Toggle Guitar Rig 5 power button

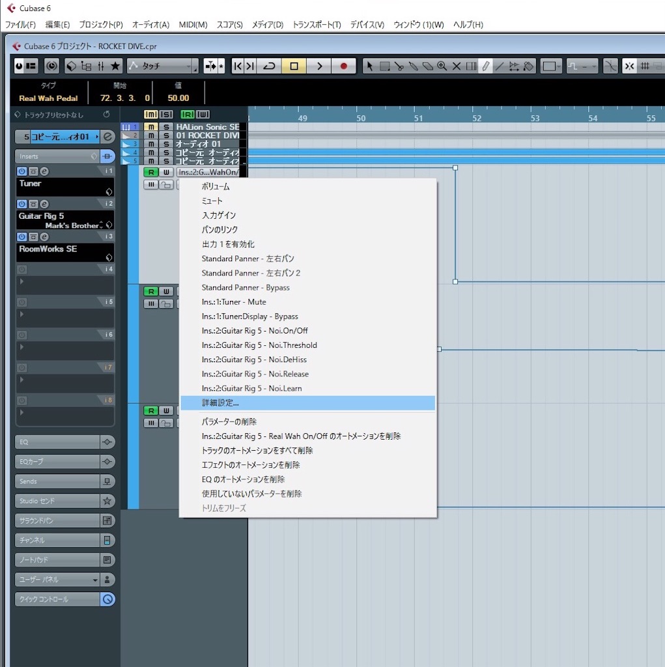pos(21,204)
